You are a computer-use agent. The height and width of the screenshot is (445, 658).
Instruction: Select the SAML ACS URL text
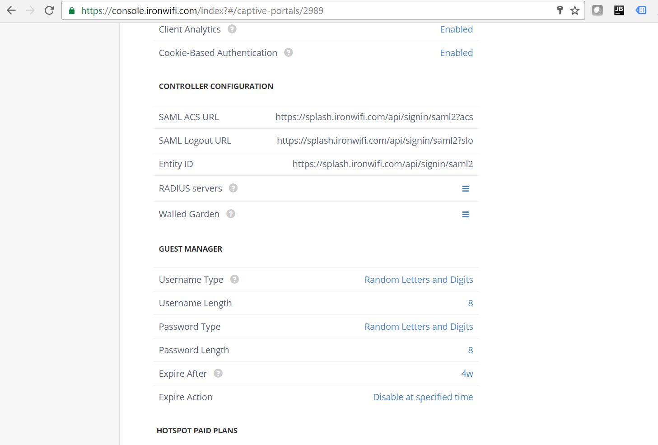(374, 117)
